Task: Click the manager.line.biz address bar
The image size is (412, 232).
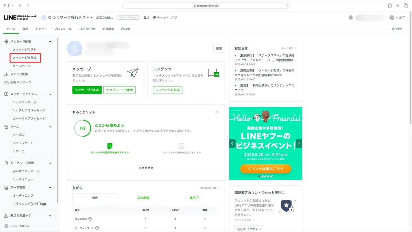Action: (206, 5)
